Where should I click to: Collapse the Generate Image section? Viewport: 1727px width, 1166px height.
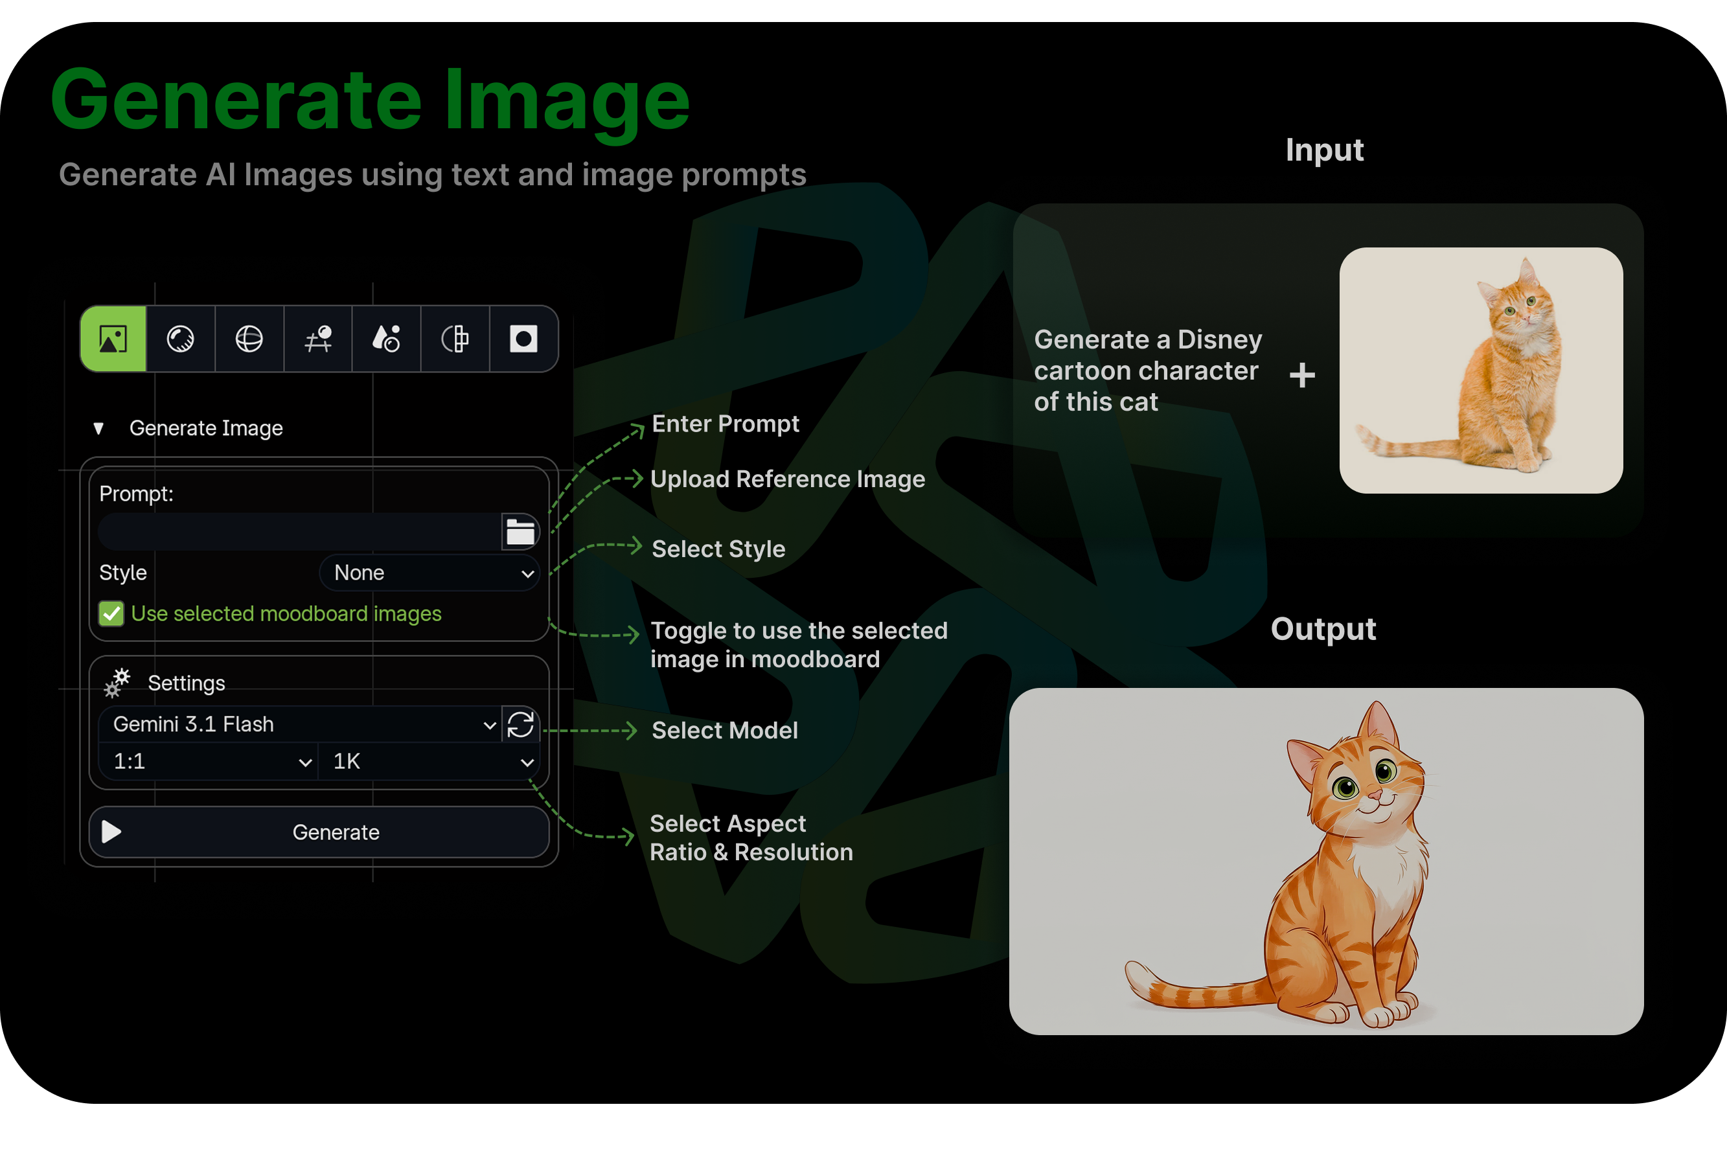click(x=98, y=428)
